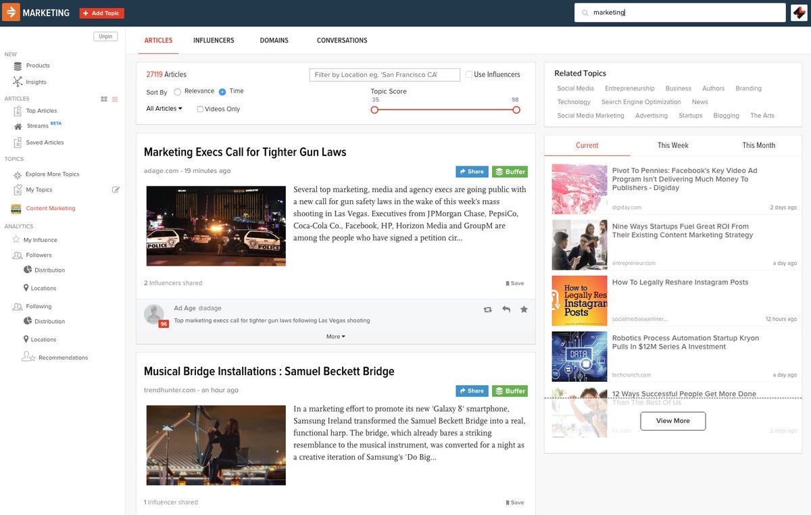Screen dimensions: 811x515
Task: Enable the Videos Only checkbox
Action: [x=200, y=109]
